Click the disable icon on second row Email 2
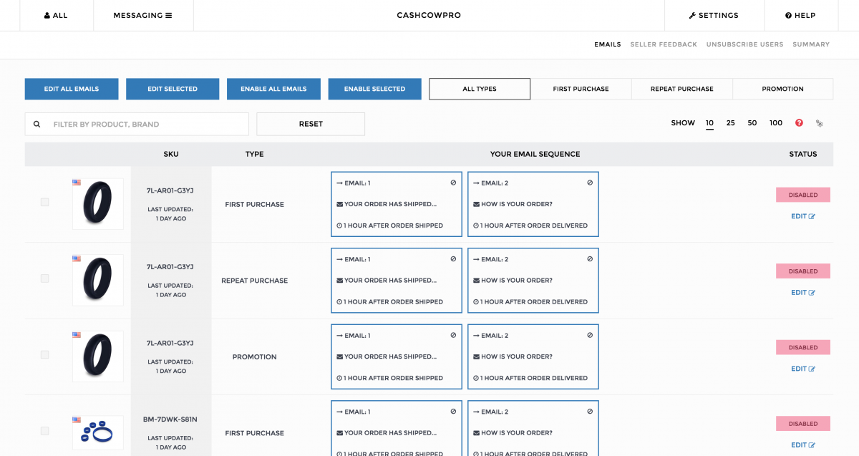The image size is (859, 456). point(590,259)
